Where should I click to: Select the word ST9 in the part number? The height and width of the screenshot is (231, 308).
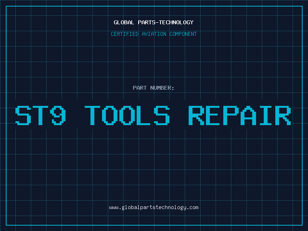coord(40,115)
